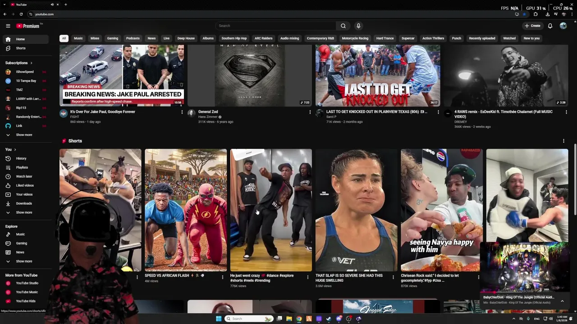Open Your videos in the sidebar
This screenshot has width=577, height=324.
[25, 194]
